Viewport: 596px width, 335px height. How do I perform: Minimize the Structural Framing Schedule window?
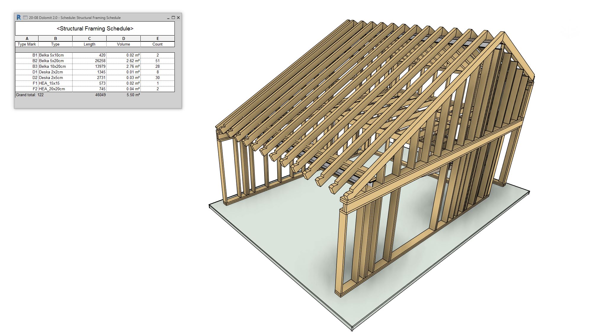[x=168, y=18]
